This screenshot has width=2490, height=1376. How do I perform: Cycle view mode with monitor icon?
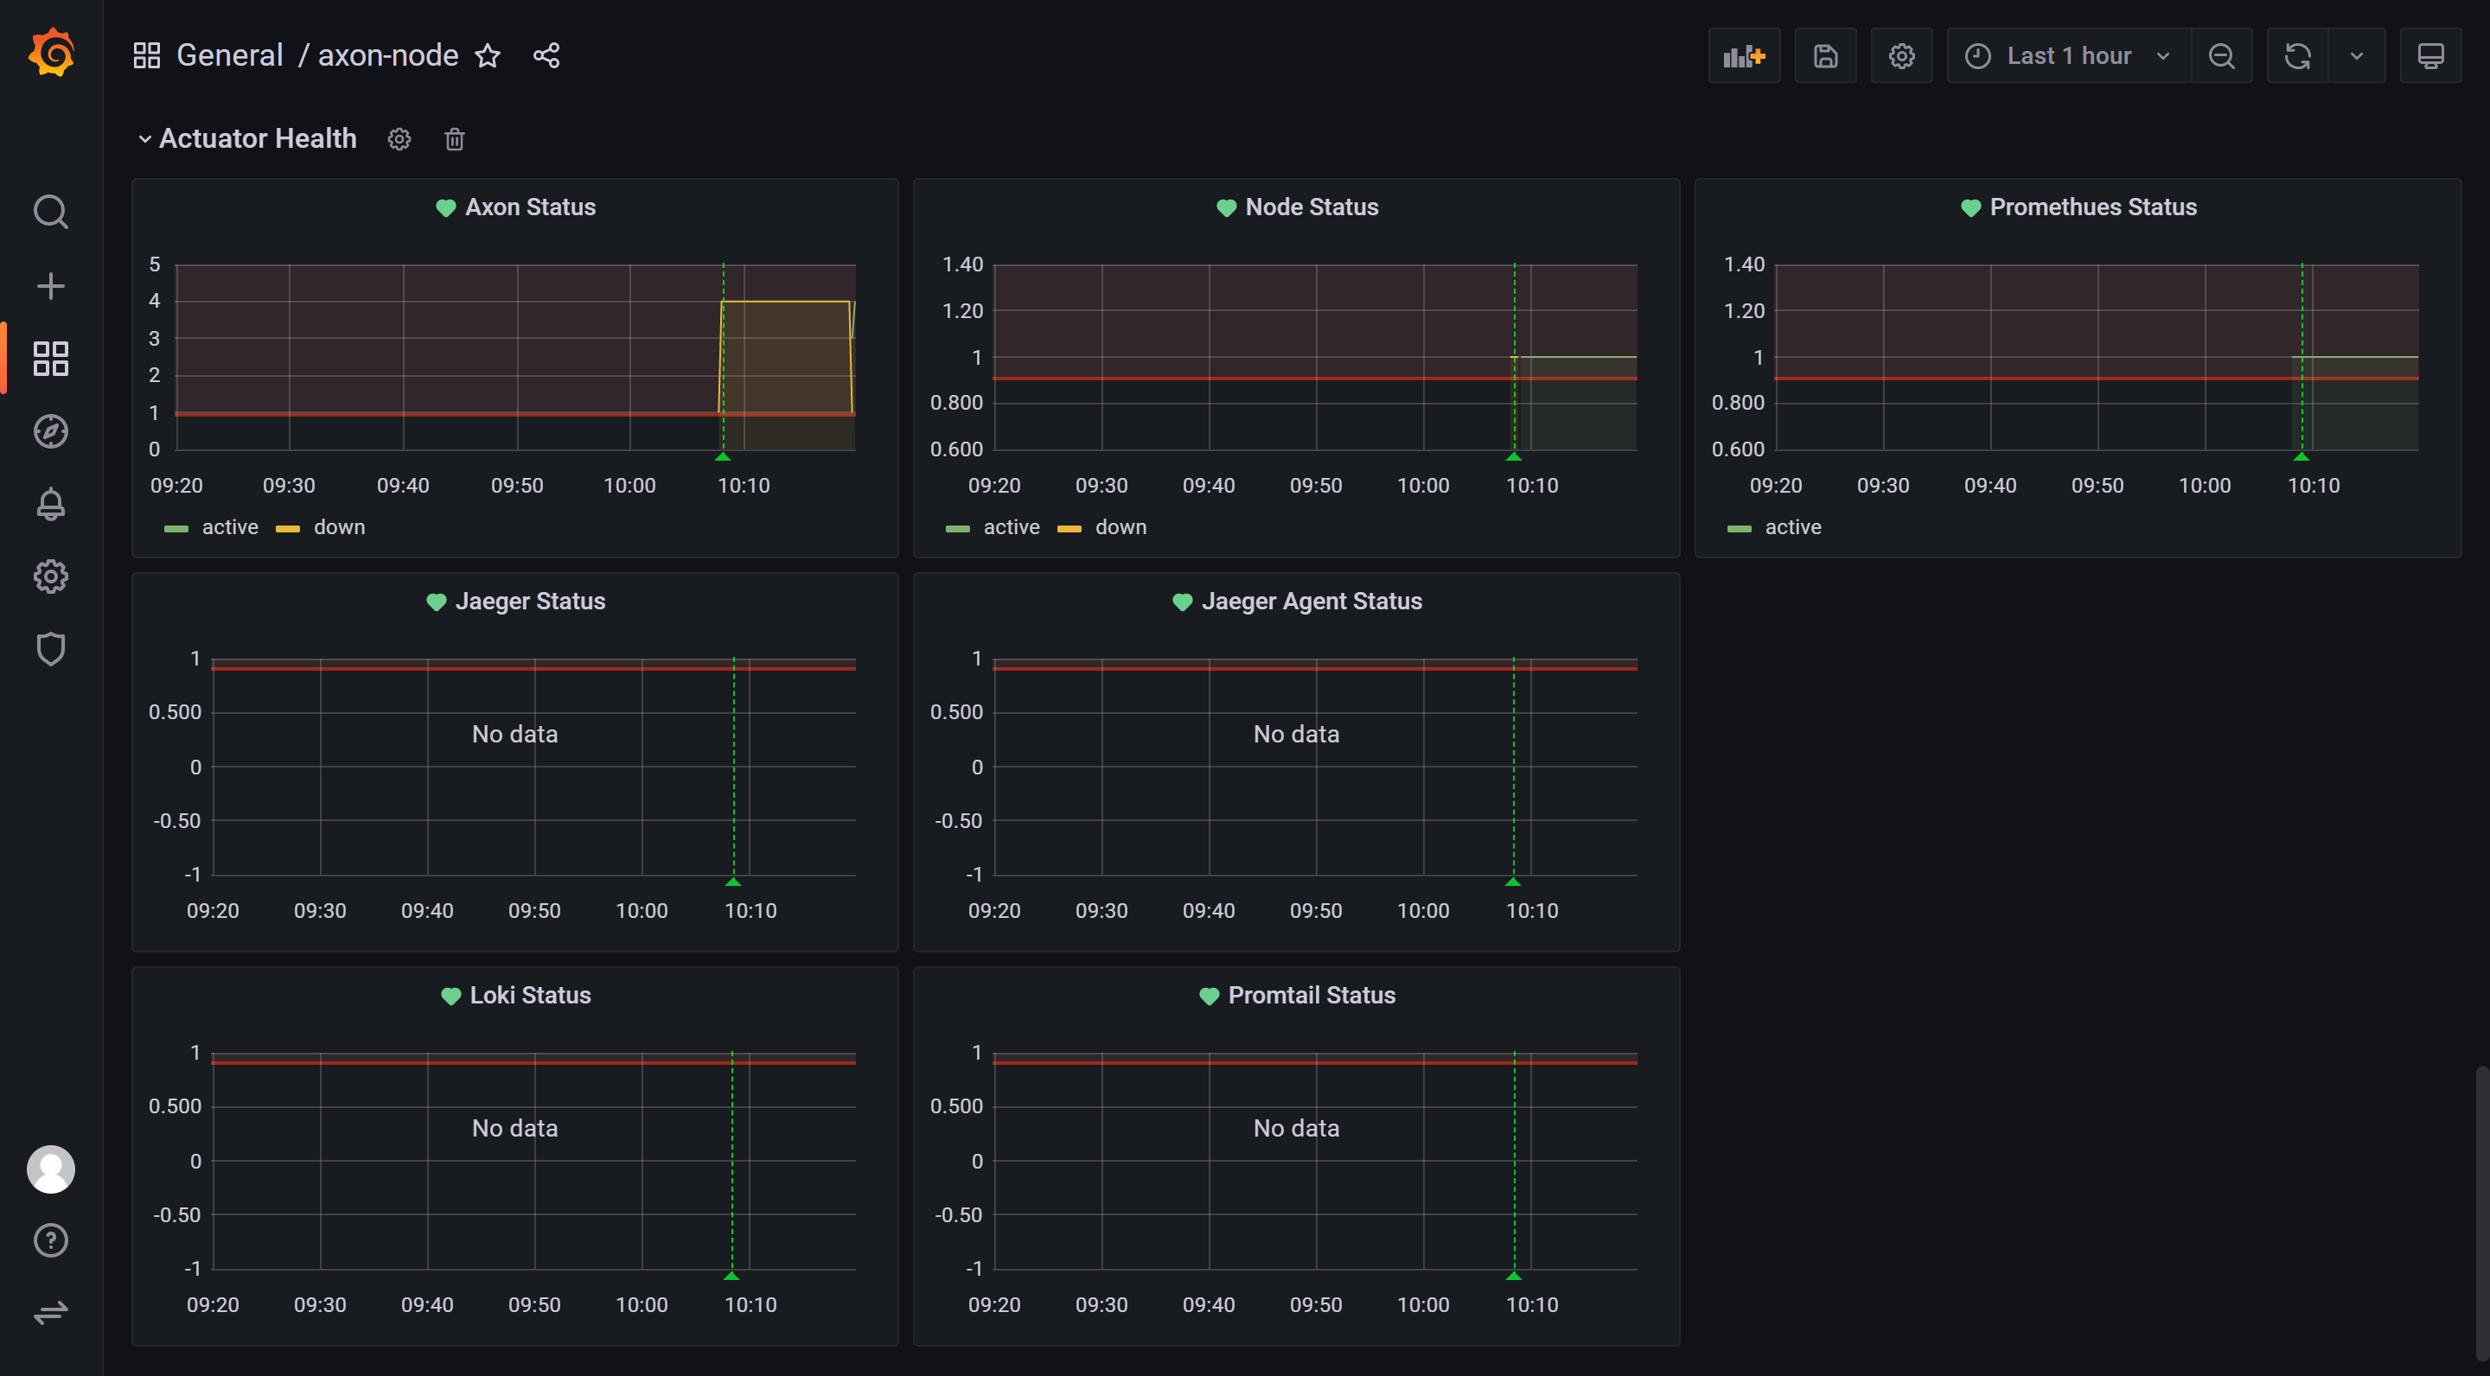(2430, 56)
